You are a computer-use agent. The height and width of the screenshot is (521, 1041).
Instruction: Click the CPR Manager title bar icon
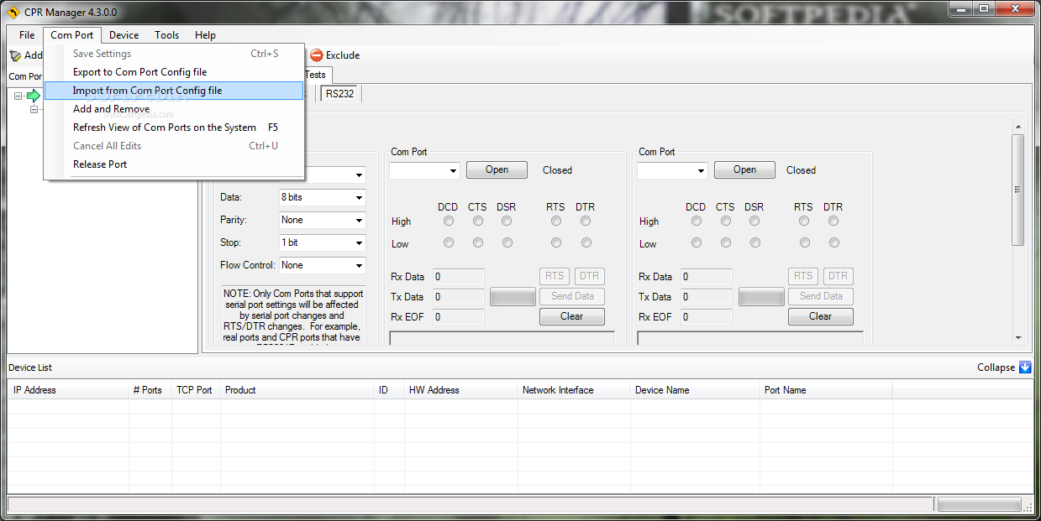coord(12,13)
